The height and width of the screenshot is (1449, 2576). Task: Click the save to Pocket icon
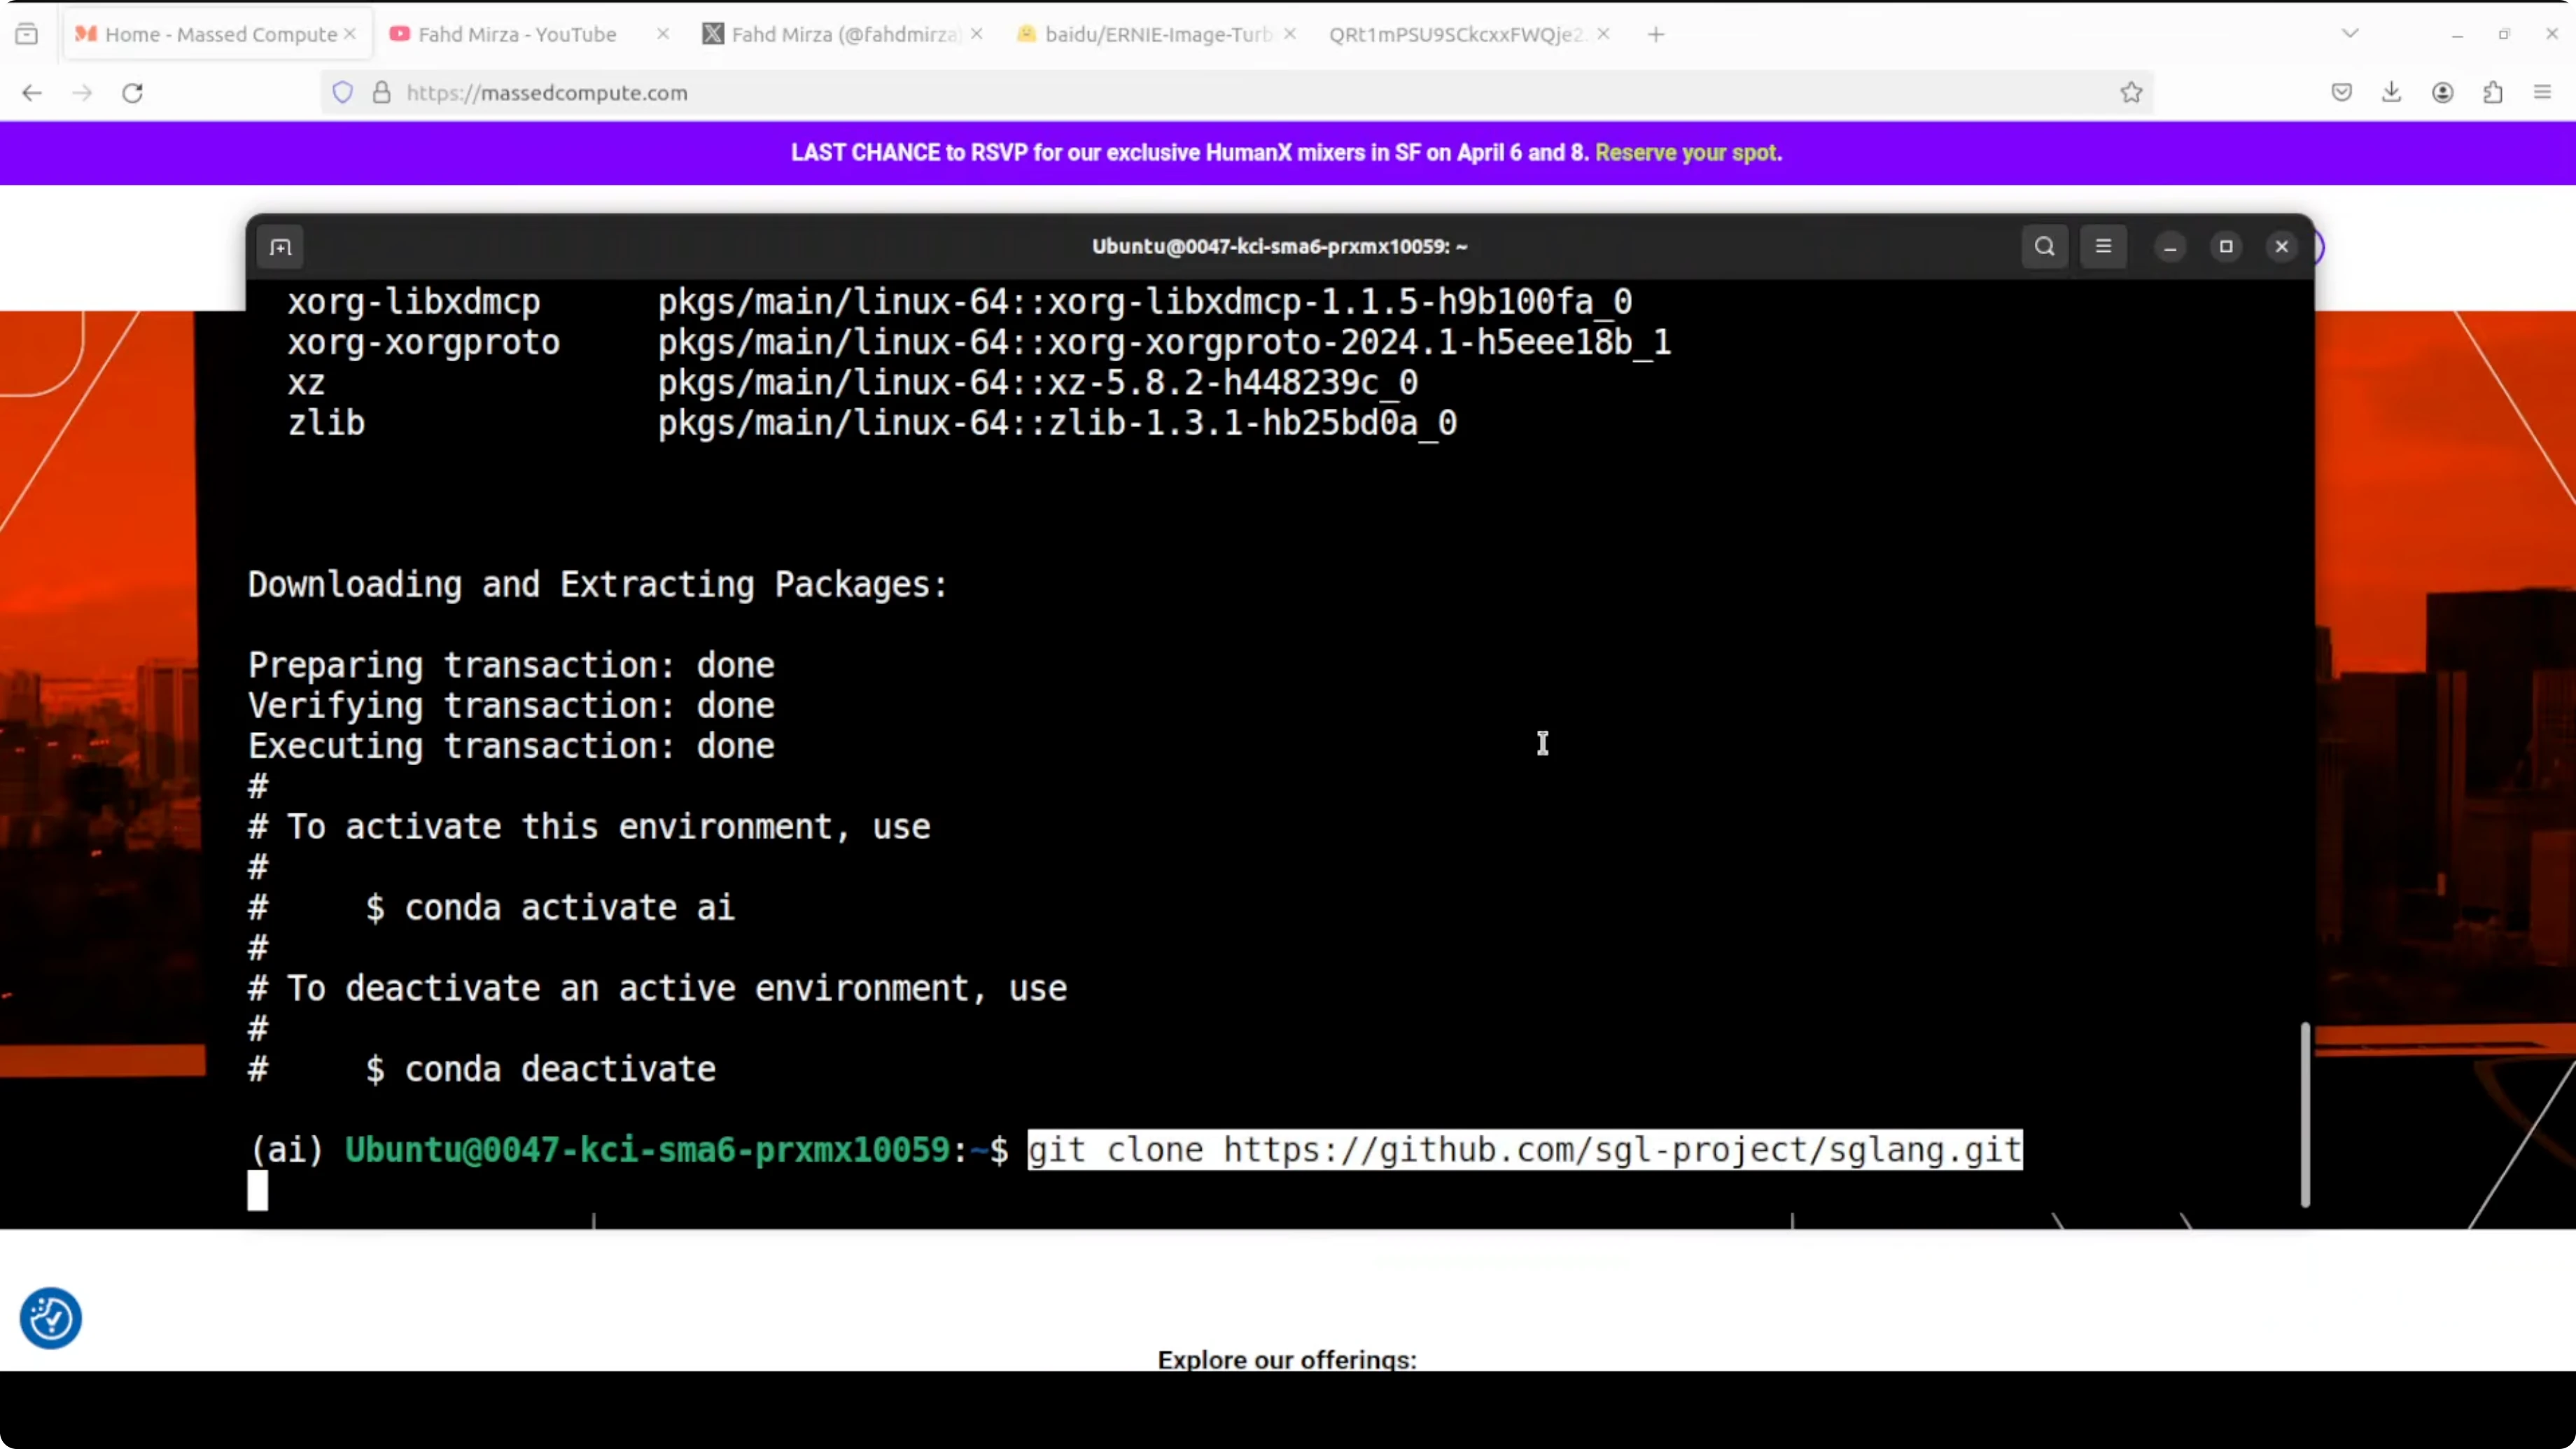click(x=2341, y=93)
